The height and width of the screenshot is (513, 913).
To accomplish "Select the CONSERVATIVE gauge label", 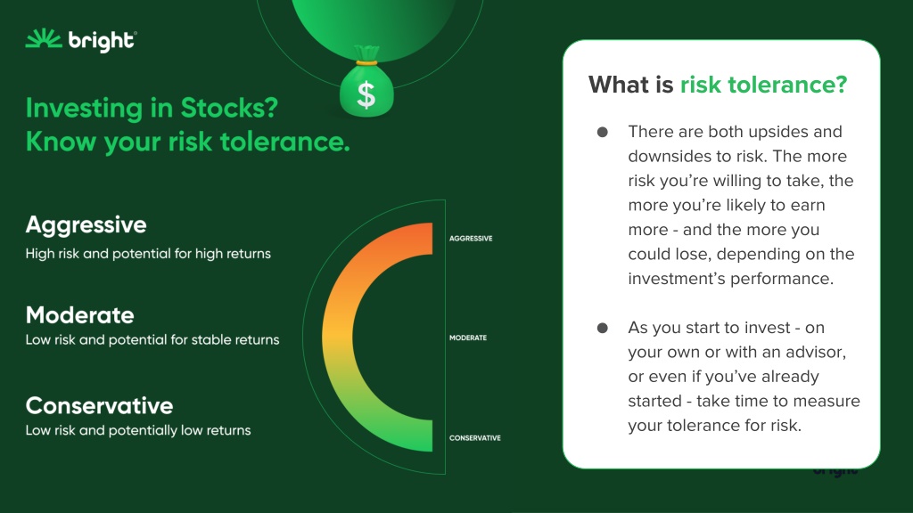I will pos(474,438).
